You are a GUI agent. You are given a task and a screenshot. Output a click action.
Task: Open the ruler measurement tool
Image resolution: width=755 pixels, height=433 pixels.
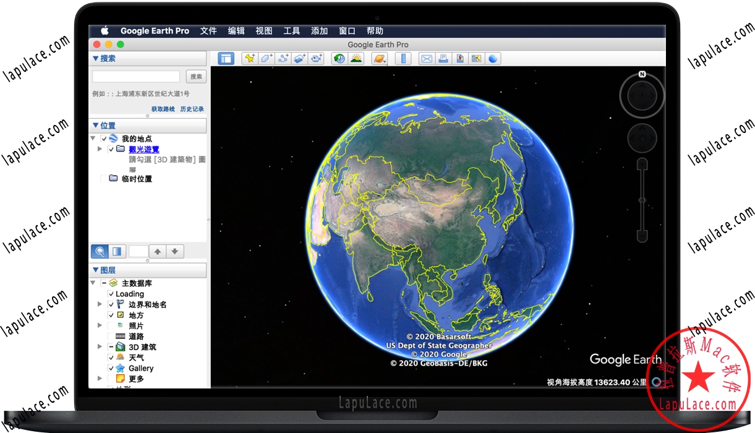[x=403, y=59]
